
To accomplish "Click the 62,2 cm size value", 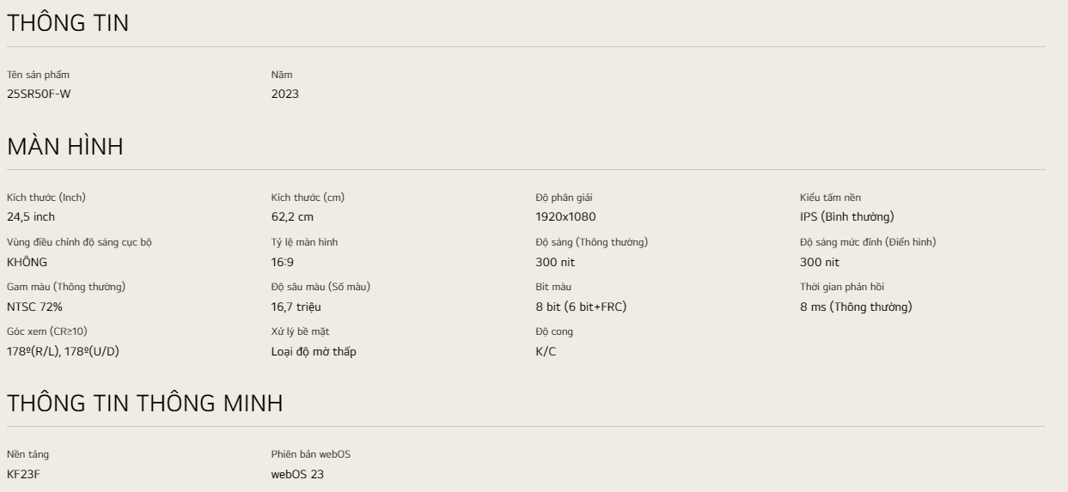I will 292,216.
